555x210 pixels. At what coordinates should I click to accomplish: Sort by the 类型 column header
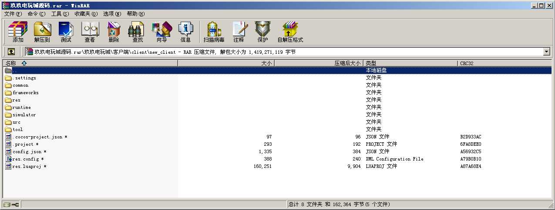pyautogui.click(x=411, y=63)
